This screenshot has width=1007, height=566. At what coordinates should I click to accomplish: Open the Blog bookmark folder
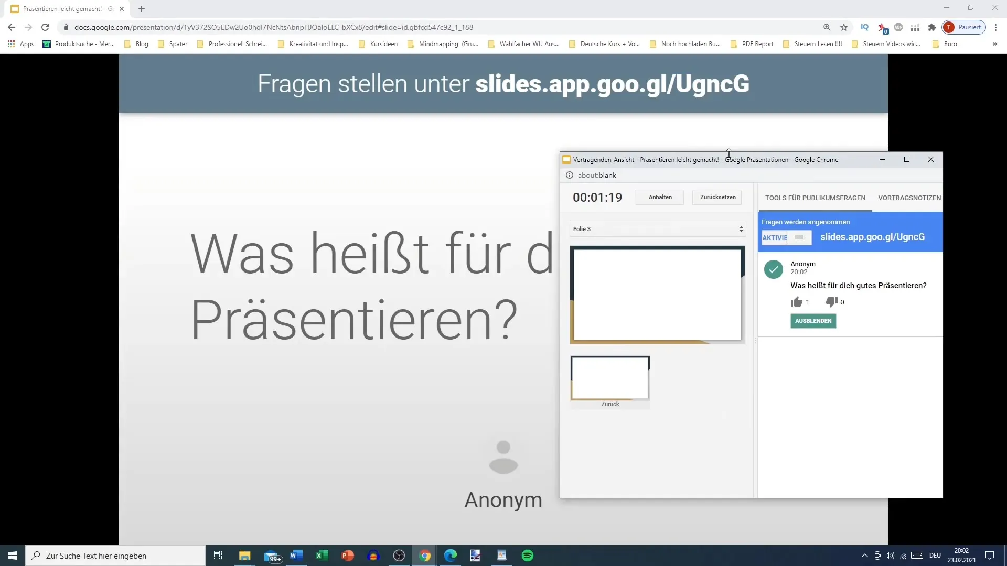136,44
